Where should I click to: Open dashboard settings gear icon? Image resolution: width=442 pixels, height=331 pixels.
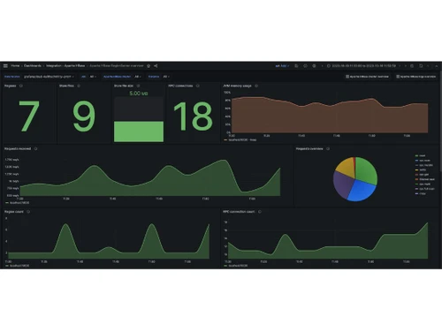pyautogui.click(x=314, y=66)
